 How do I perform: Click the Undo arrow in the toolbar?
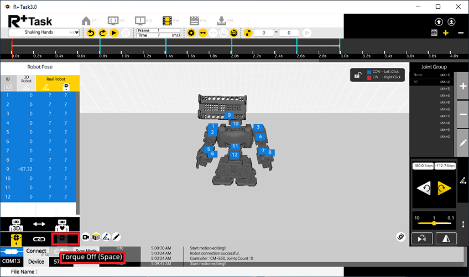pyautogui.click(x=92, y=33)
